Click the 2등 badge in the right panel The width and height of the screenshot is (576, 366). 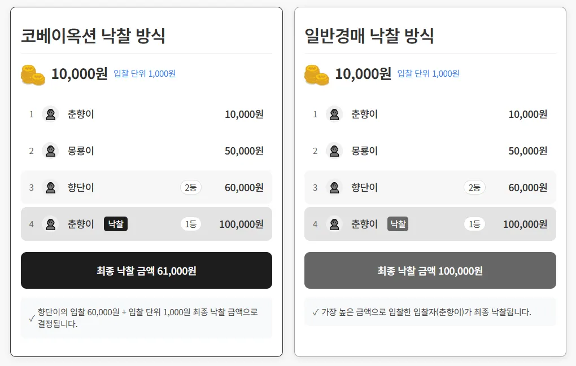474,187
